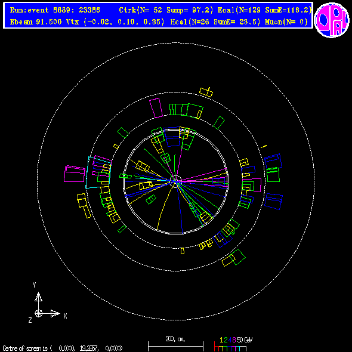Click the yellow 1 GeV legend number

click(221, 340)
